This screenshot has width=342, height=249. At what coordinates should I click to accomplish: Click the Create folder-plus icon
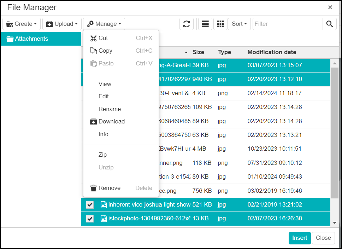10,24
